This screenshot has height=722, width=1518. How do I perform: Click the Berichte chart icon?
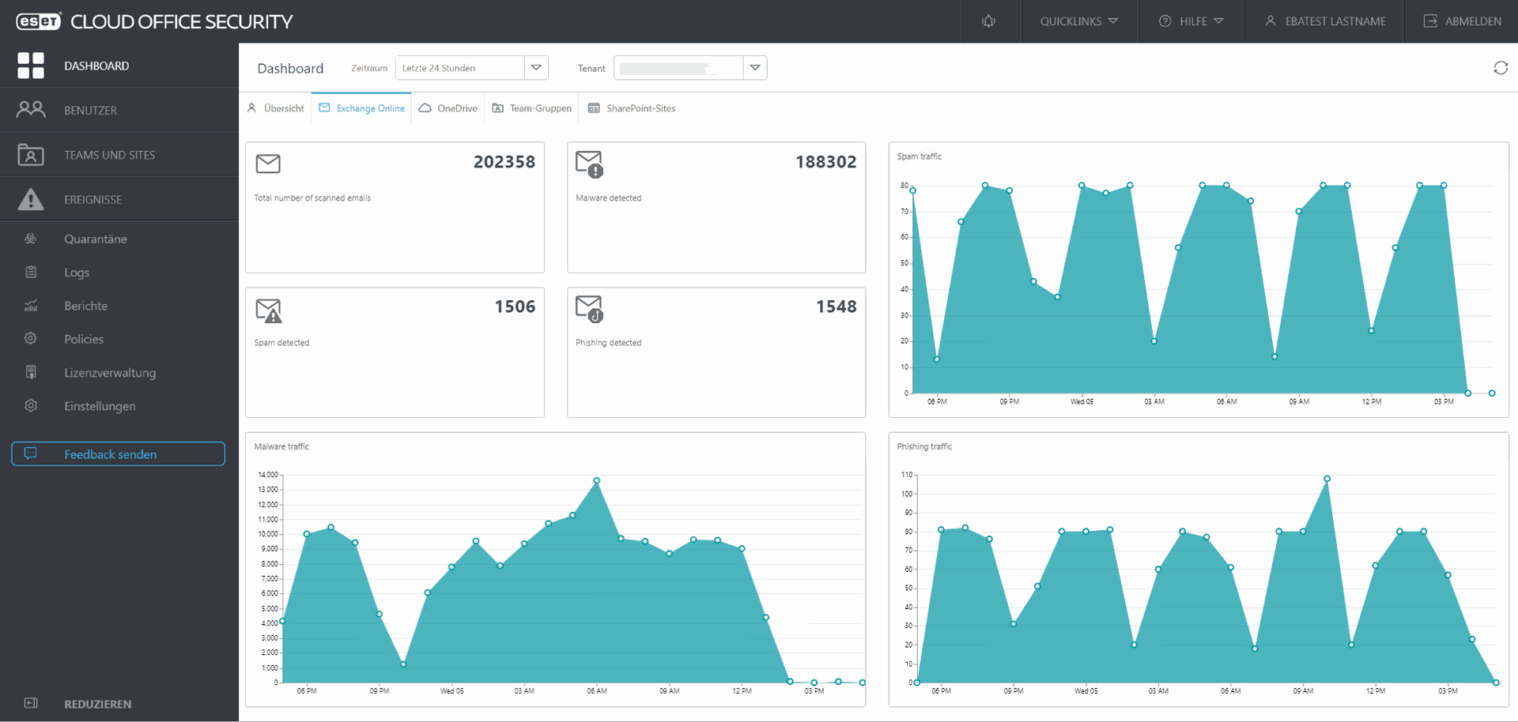tap(31, 306)
